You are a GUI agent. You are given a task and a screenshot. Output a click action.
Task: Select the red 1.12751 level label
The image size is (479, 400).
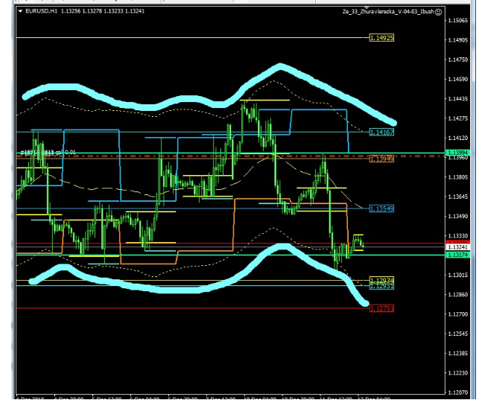pos(381,308)
